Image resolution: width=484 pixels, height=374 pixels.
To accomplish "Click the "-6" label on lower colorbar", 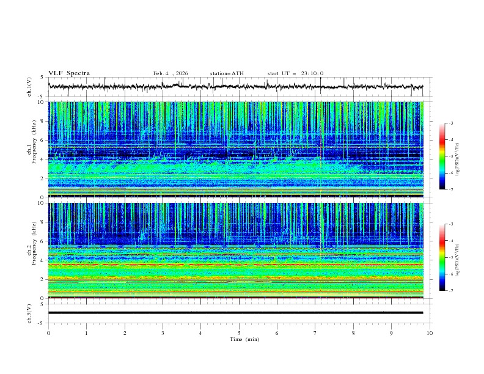I will pyautogui.click(x=451, y=274).
